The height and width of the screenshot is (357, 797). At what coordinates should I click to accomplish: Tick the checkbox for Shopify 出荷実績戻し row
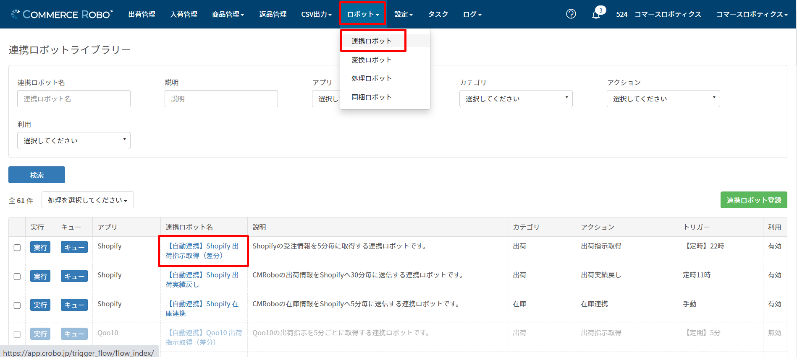click(17, 277)
